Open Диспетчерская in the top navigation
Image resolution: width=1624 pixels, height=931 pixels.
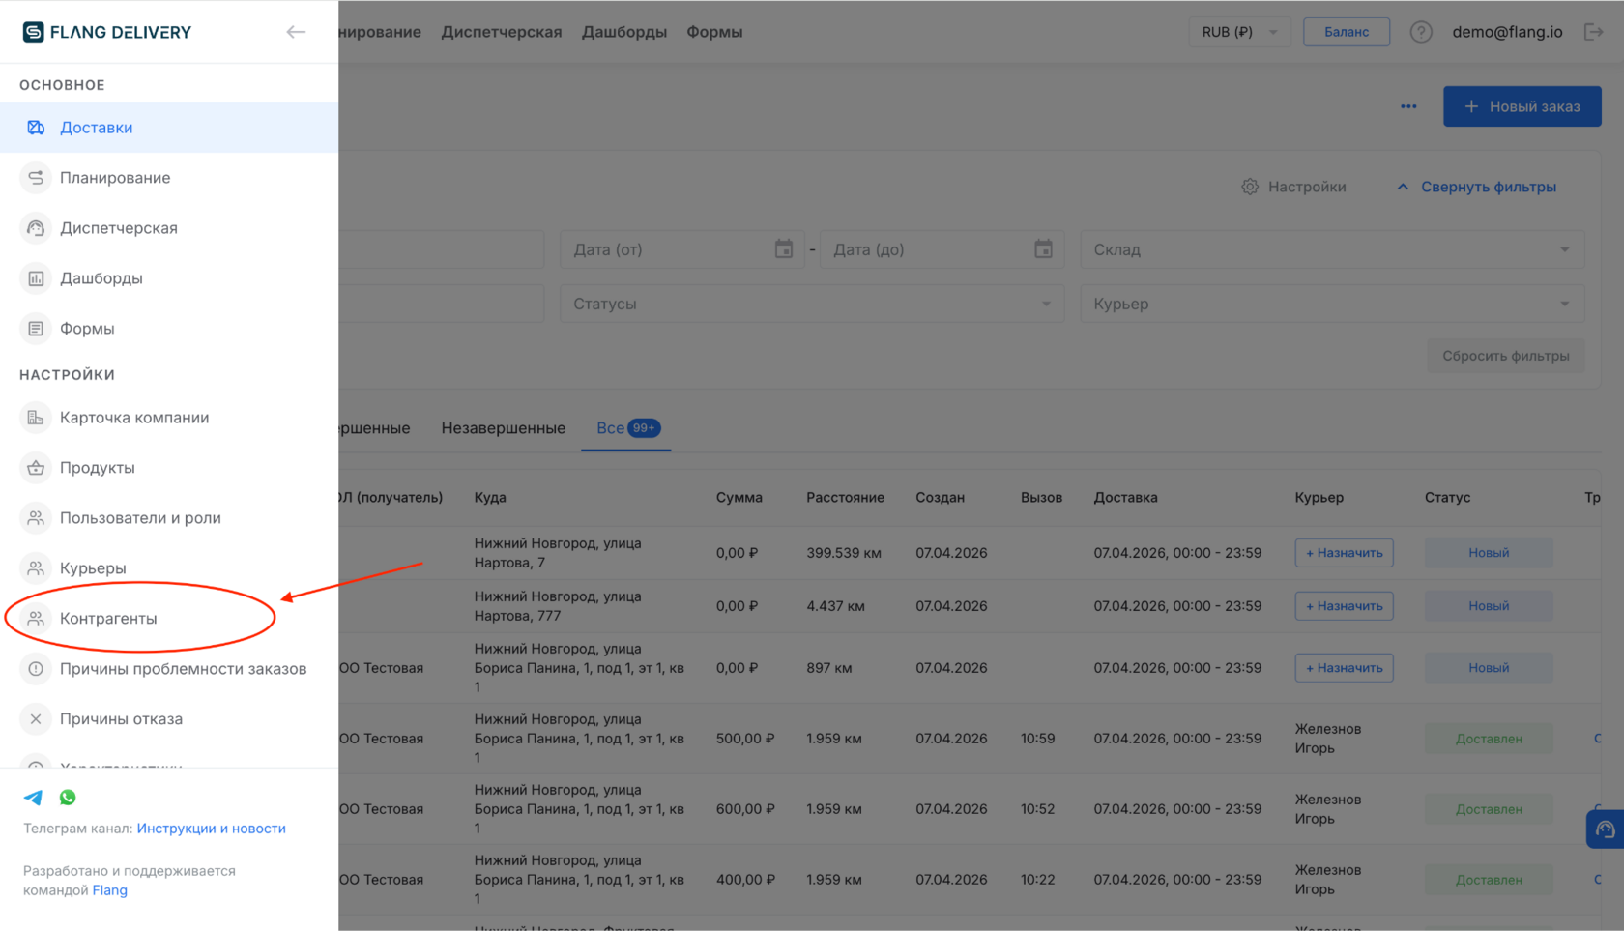tap(502, 32)
